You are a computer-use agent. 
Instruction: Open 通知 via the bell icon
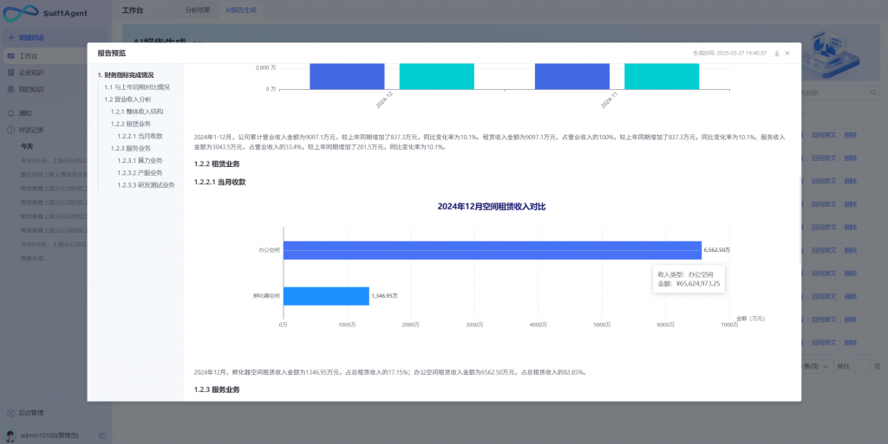[10, 113]
